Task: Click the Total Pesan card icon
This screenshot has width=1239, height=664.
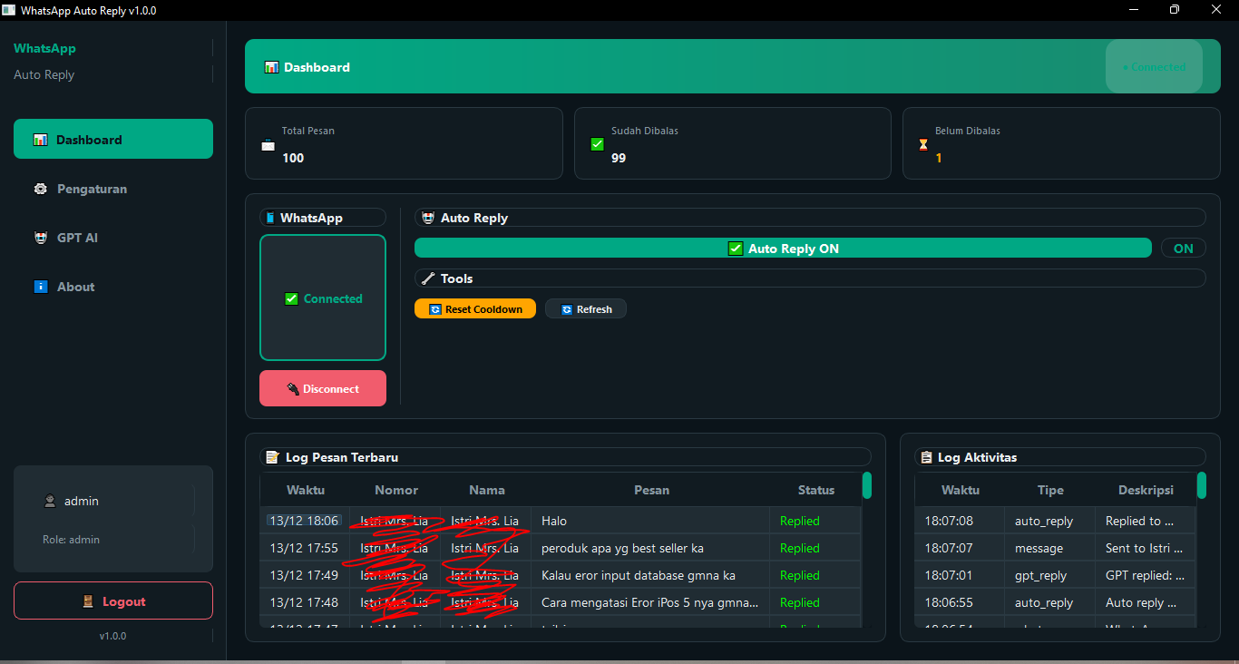Action: click(268, 145)
